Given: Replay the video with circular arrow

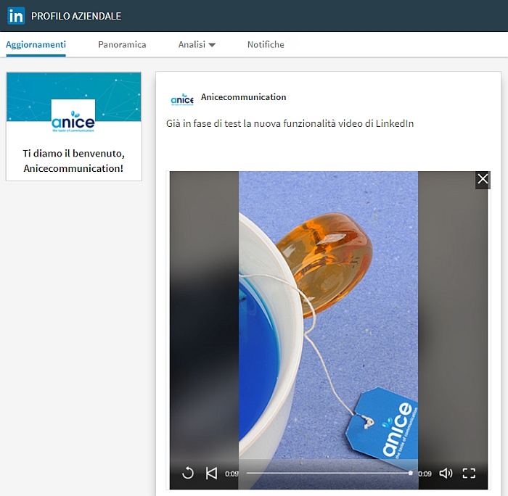Looking at the screenshot, I should coord(188,474).
